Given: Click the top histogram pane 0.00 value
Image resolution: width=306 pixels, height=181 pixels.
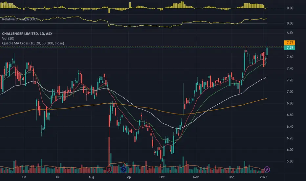Looking at the screenshot, I should click(290, 8).
